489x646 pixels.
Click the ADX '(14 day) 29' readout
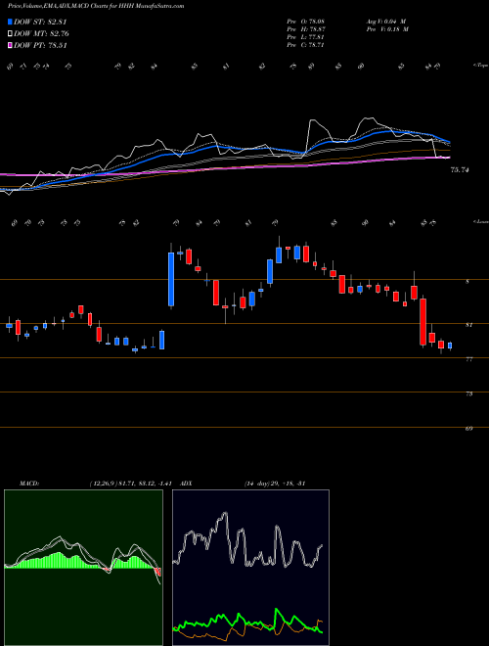tap(259, 484)
